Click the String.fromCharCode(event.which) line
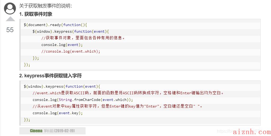 83,100
